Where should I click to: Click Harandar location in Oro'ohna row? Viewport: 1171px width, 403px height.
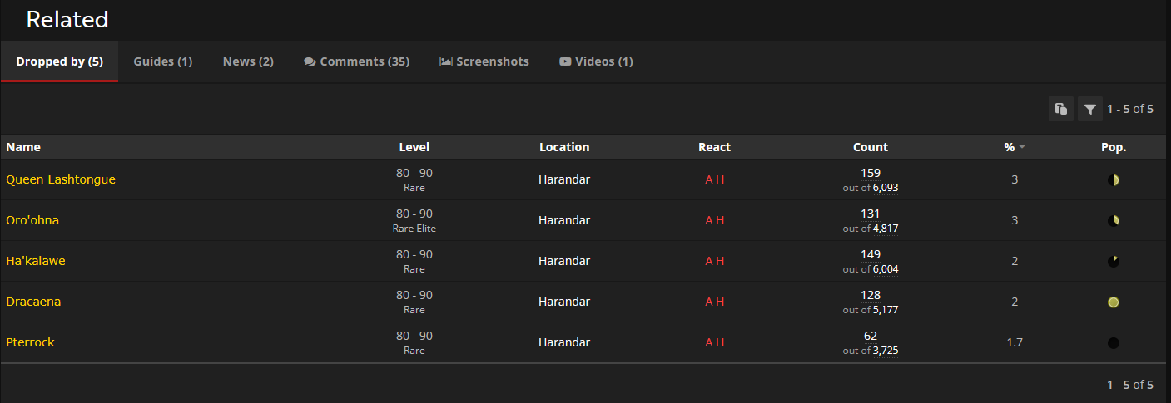[x=564, y=220]
